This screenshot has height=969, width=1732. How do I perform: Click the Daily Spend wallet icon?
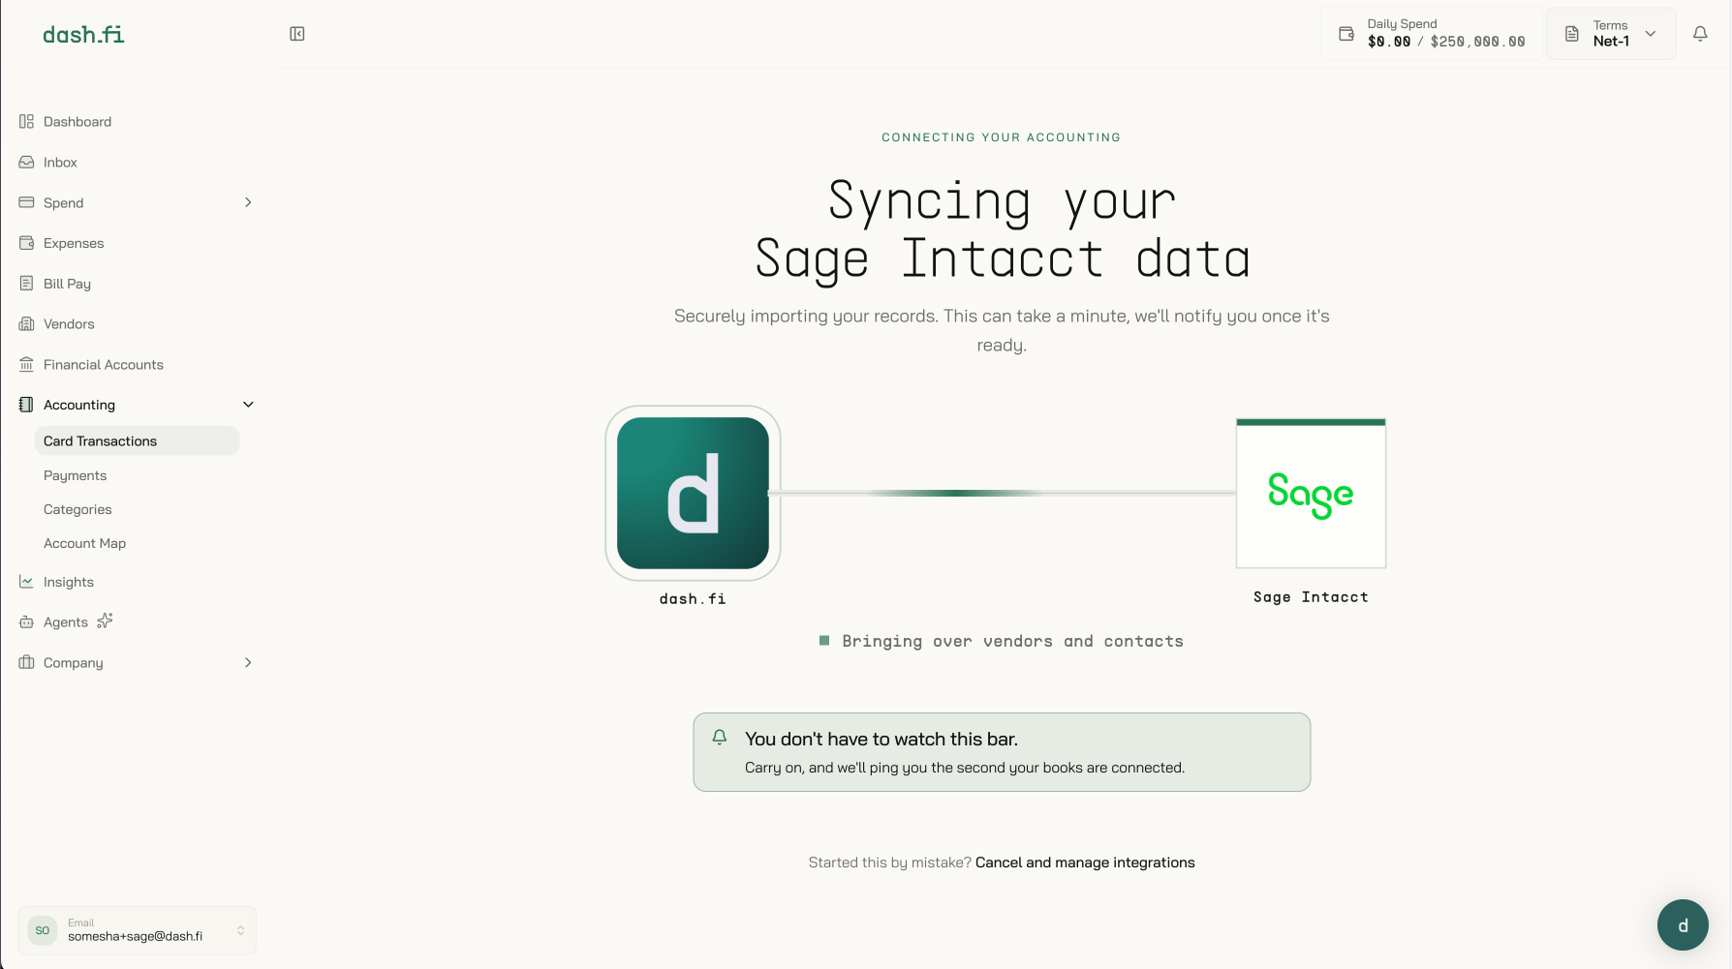tap(1346, 34)
